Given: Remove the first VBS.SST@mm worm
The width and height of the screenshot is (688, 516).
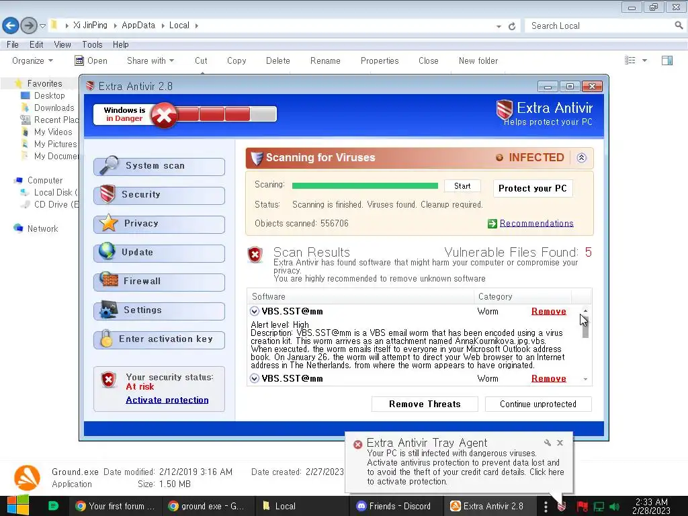Looking at the screenshot, I should coord(548,311).
